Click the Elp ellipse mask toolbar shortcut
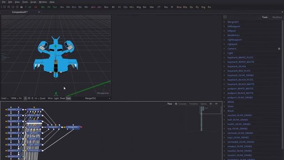The width and height of the screenshot is (284, 160). click(191, 7)
